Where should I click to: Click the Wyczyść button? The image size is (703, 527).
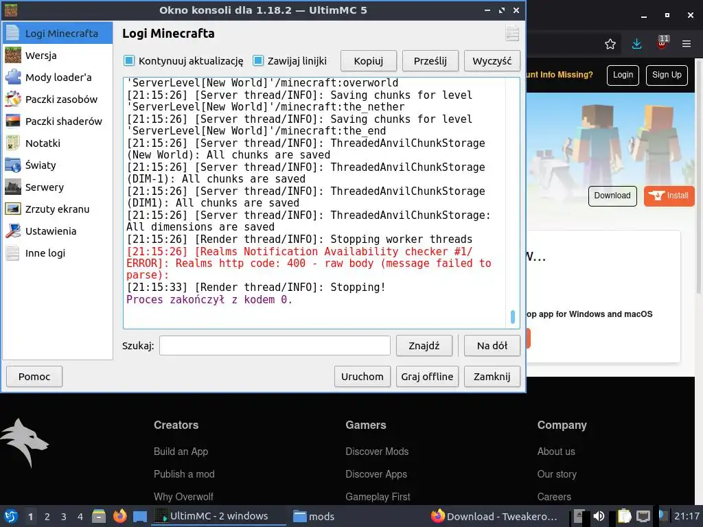click(492, 61)
